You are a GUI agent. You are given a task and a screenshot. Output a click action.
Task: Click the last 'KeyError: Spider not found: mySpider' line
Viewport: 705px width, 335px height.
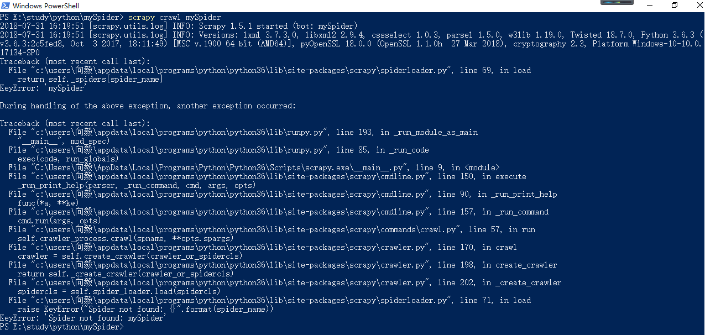[83, 318]
